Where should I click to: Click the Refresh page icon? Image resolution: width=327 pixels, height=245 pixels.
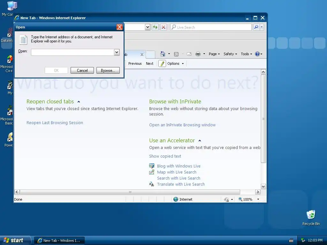click(x=155, y=27)
